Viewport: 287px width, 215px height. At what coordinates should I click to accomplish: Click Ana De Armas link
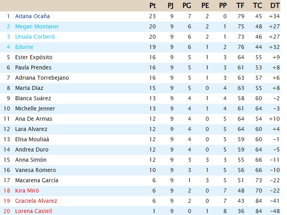pos(33,119)
